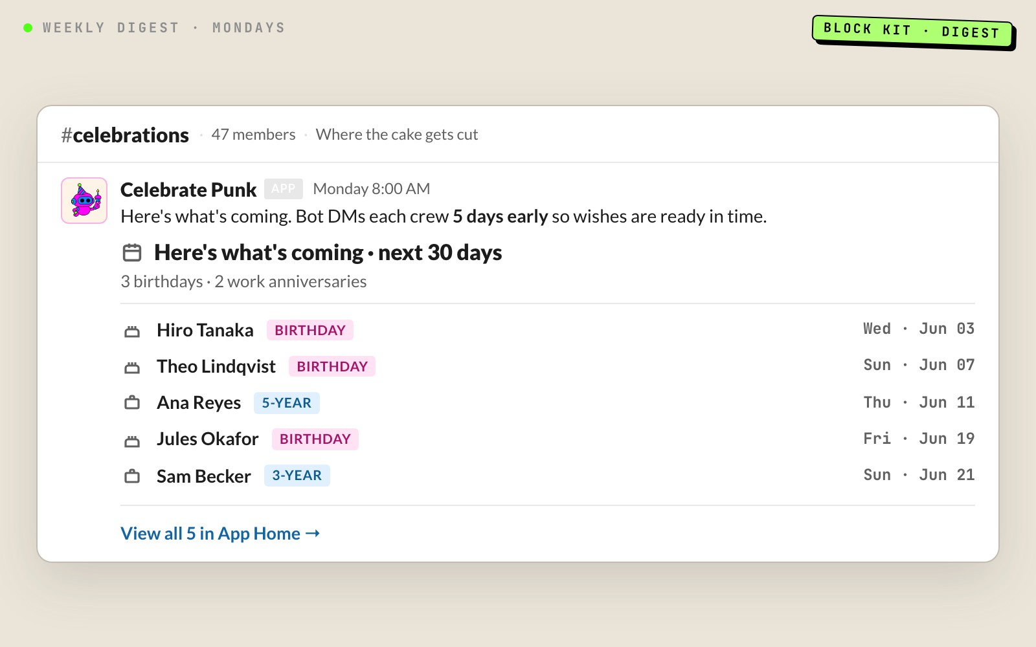Click the 47 members count
1036x647 pixels.
253,135
